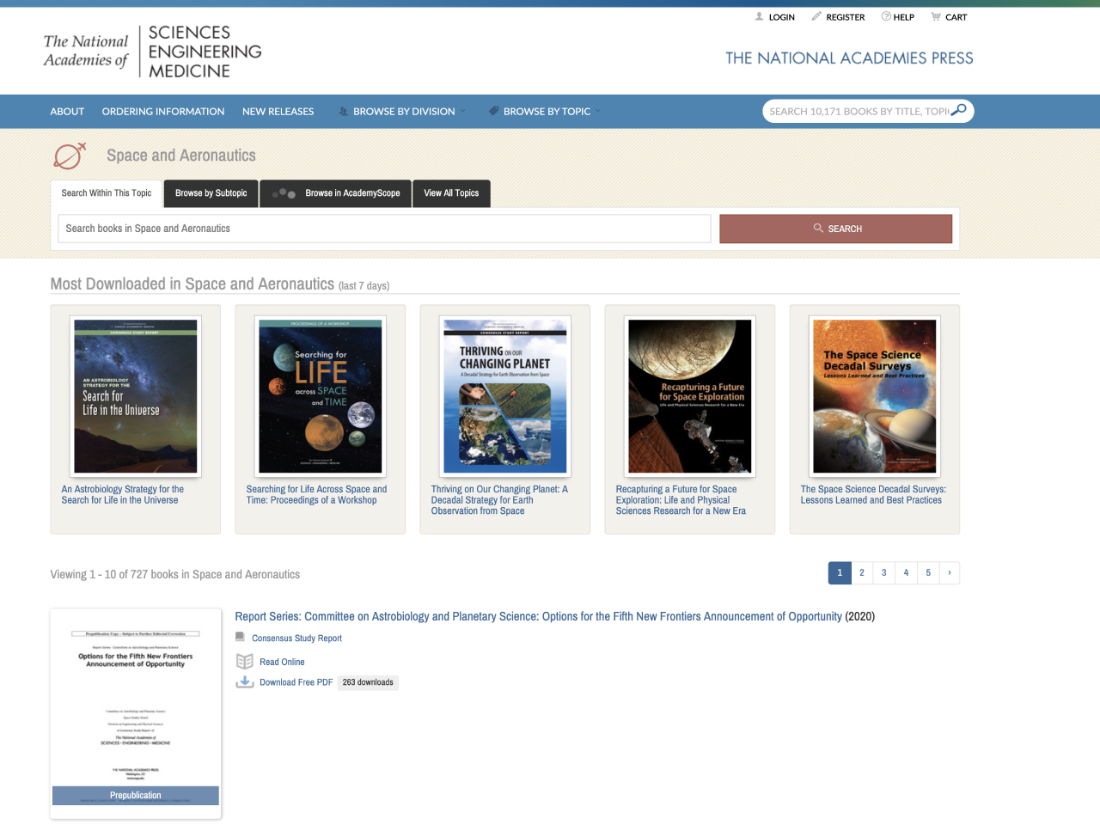Click the Browse by Division icon
Screen dimensions: 1100x825
pos(344,112)
